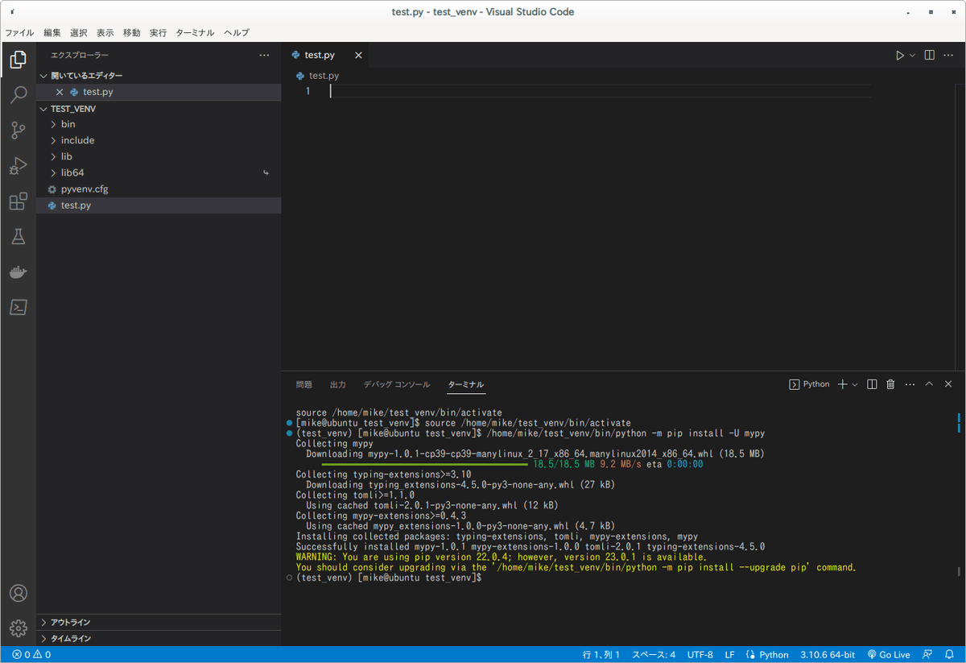Open notifications bell icon
The height and width of the screenshot is (663, 966).
tap(950, 655)
